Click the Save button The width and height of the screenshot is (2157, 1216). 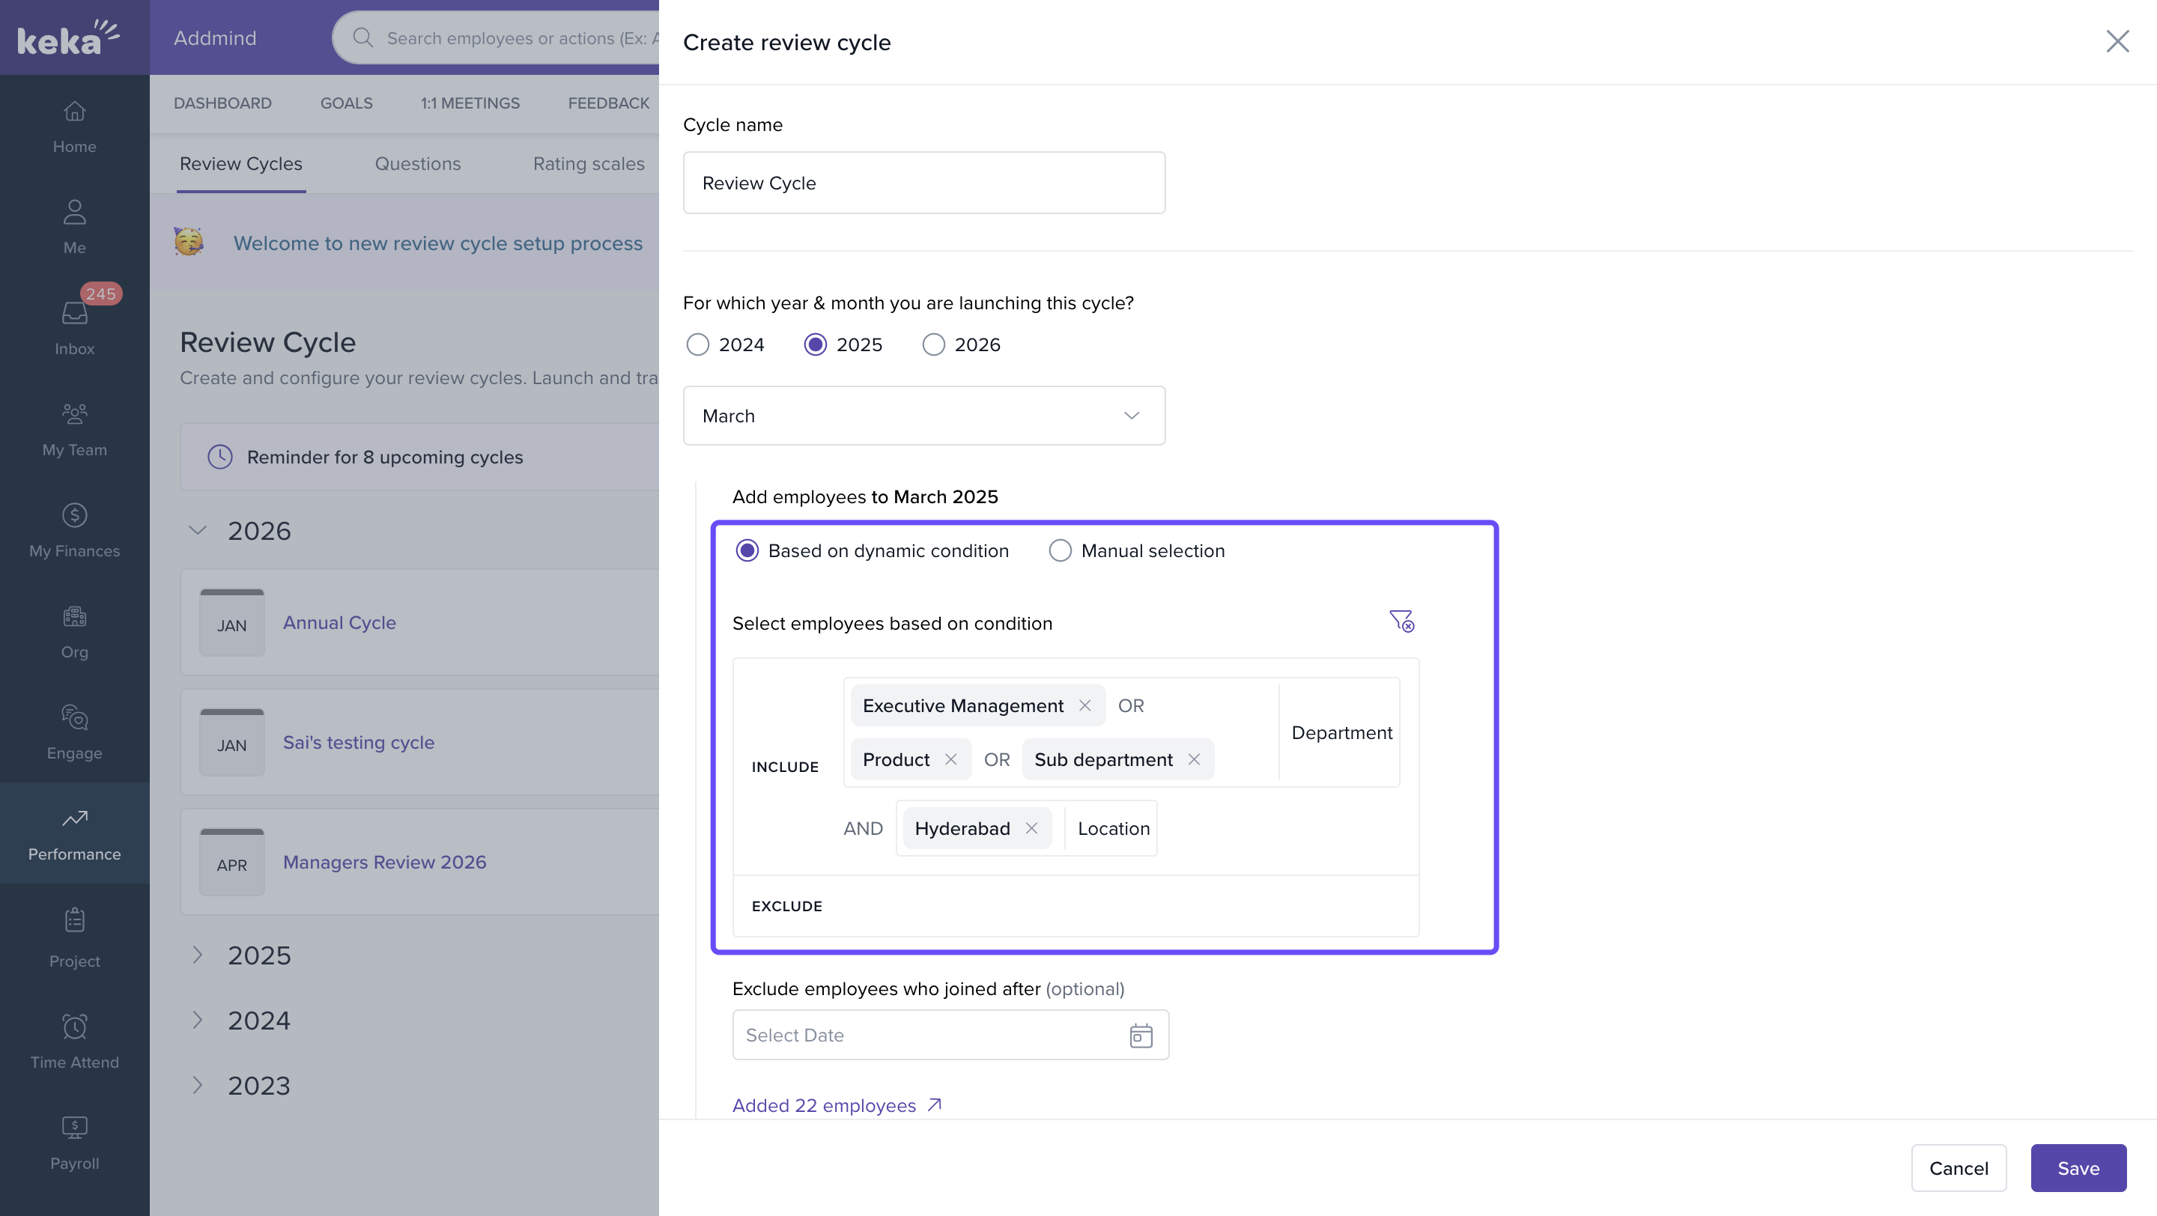click(2078, 1167)
